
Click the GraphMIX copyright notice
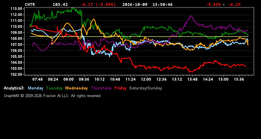click(x=53, y=96)
